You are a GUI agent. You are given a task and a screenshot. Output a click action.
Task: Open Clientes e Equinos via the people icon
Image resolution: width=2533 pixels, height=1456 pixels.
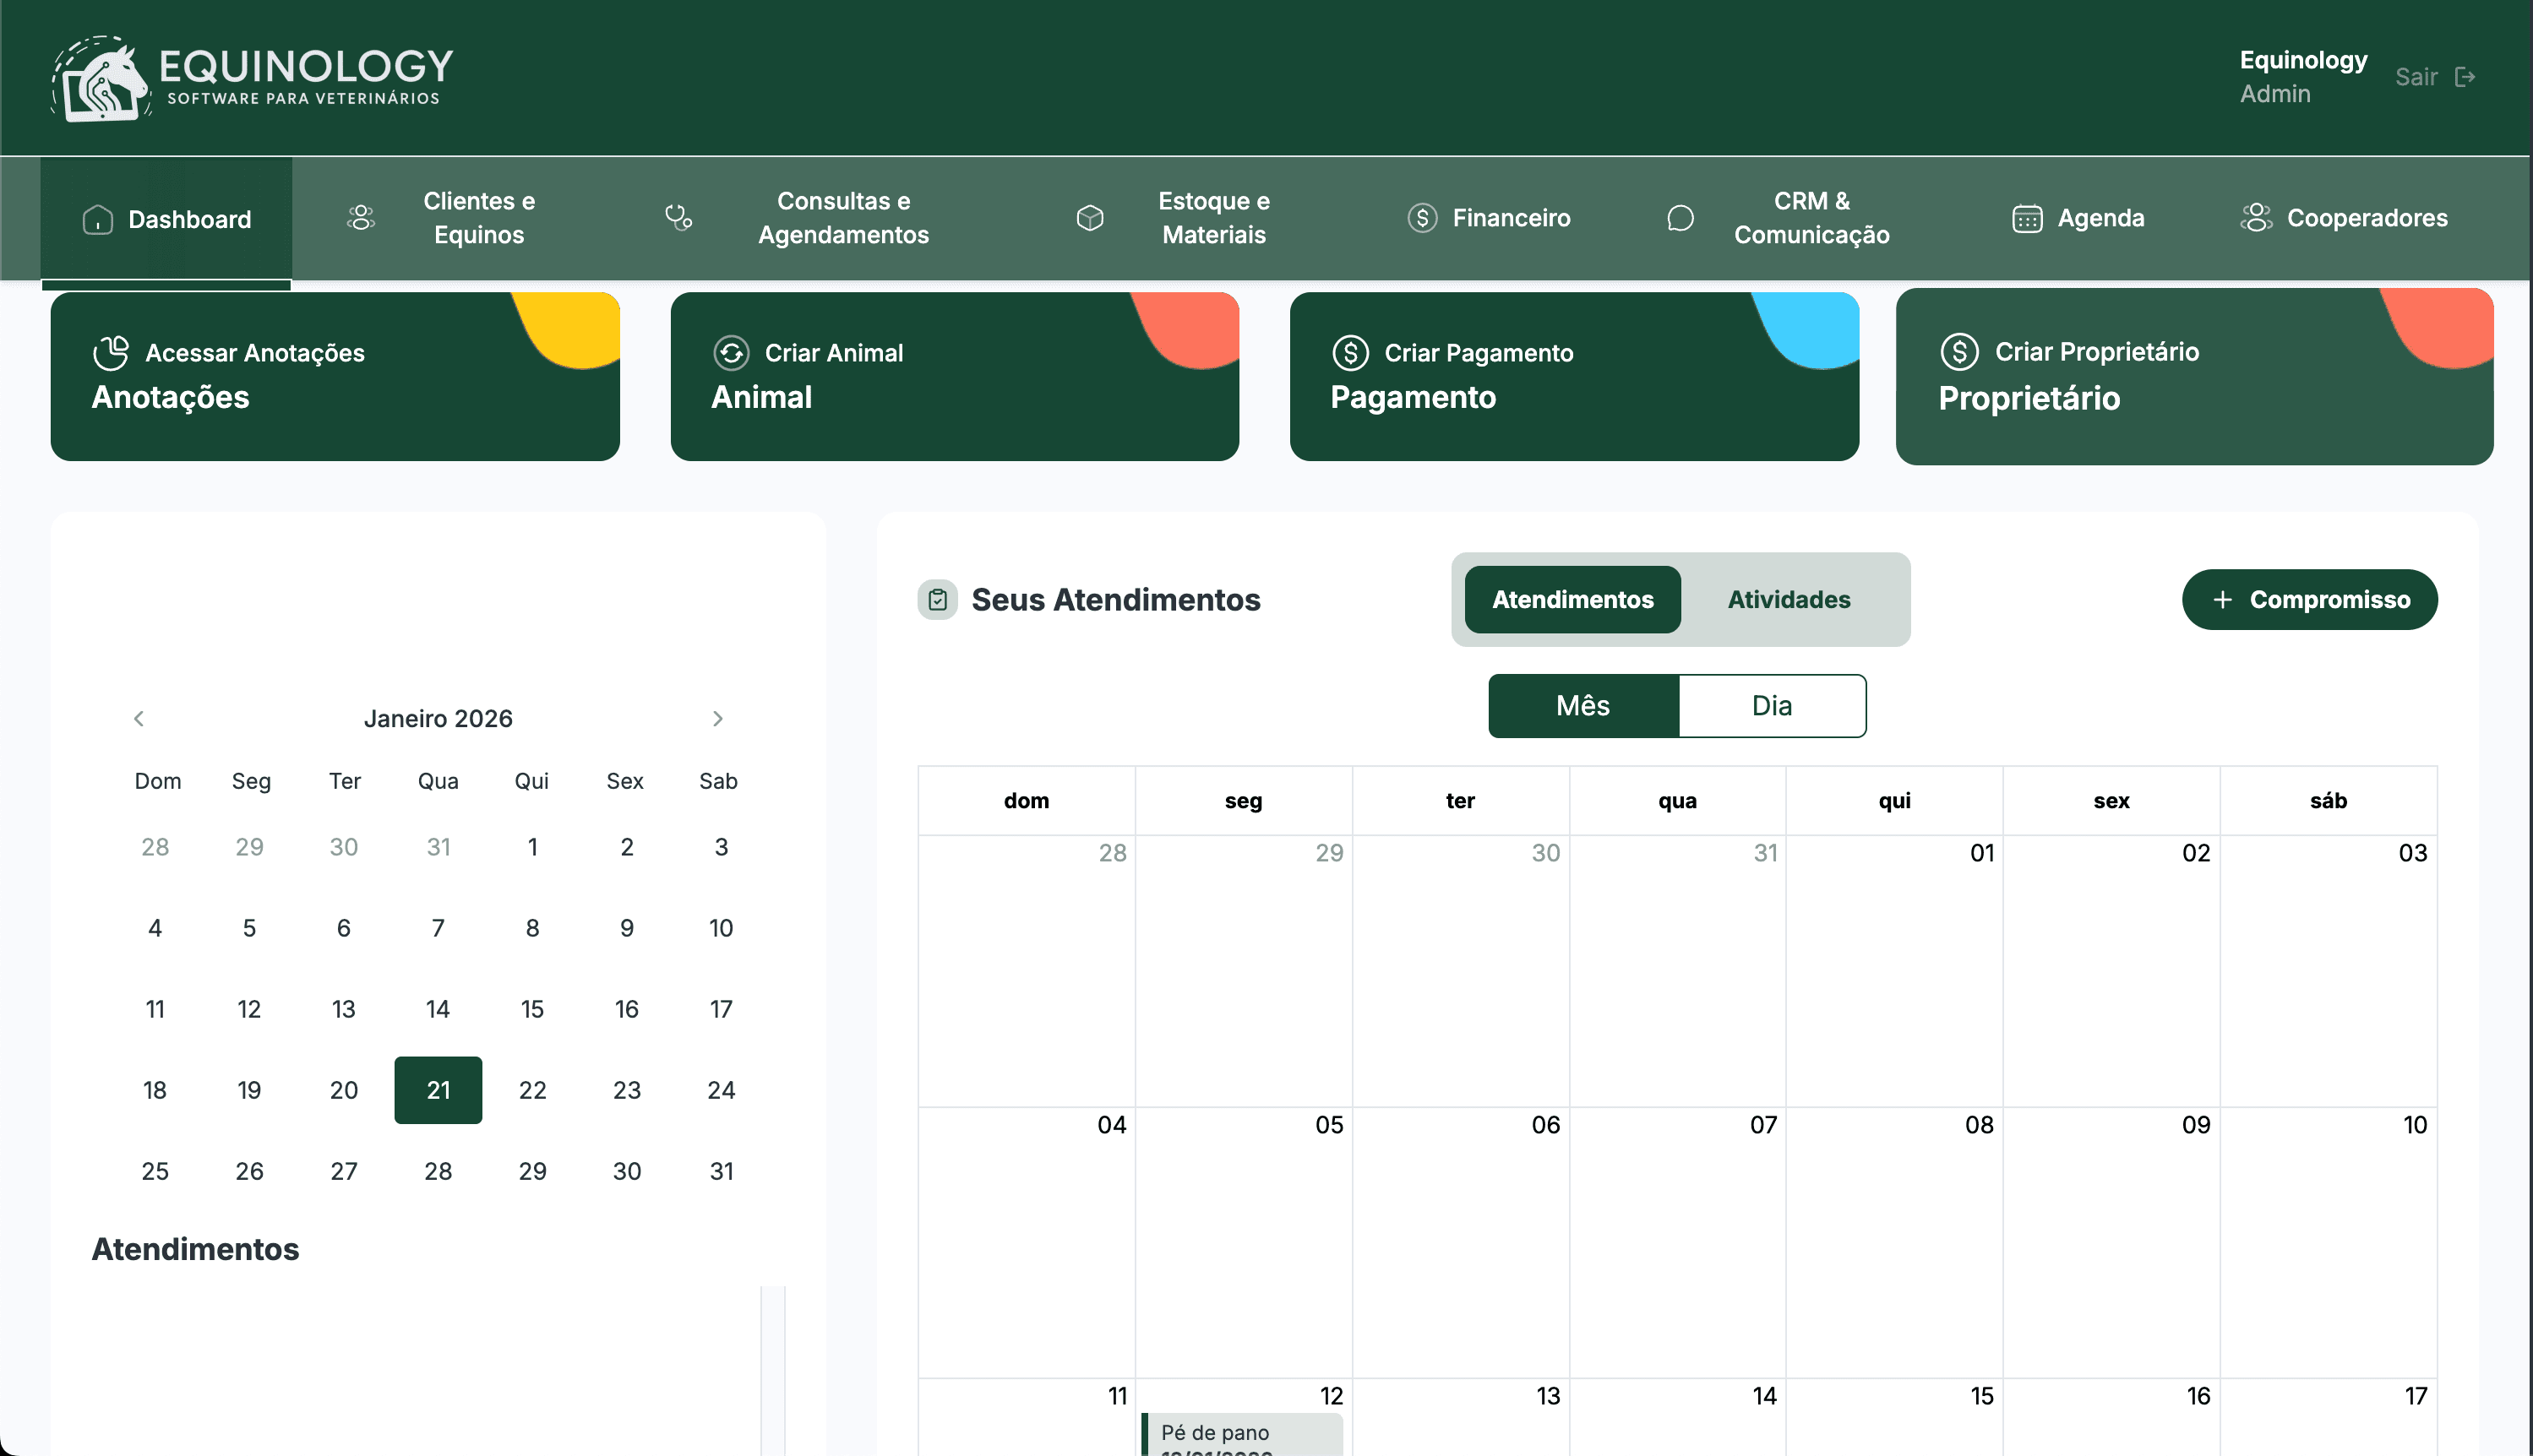click(360, 217)
